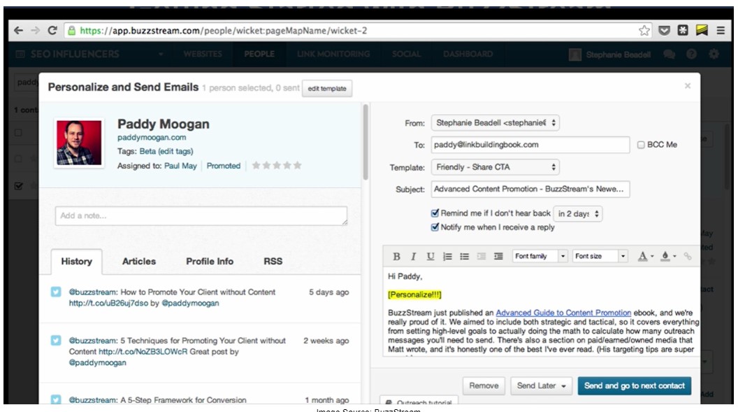Uncheck 'Notify me when I receive a reply'
This screenshot has height=412, width=738.
point(435,227)
